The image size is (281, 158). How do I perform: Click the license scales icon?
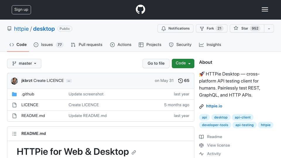pyautogui.click(x=201, y=145)
